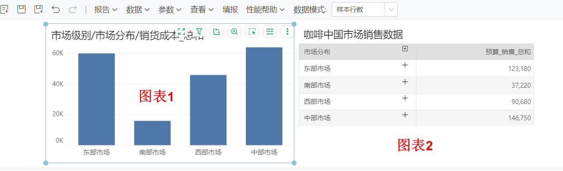Expand all rows via header plus icon
The width and height of the screenshot is (563, 171).
click(x=405, y=49)
